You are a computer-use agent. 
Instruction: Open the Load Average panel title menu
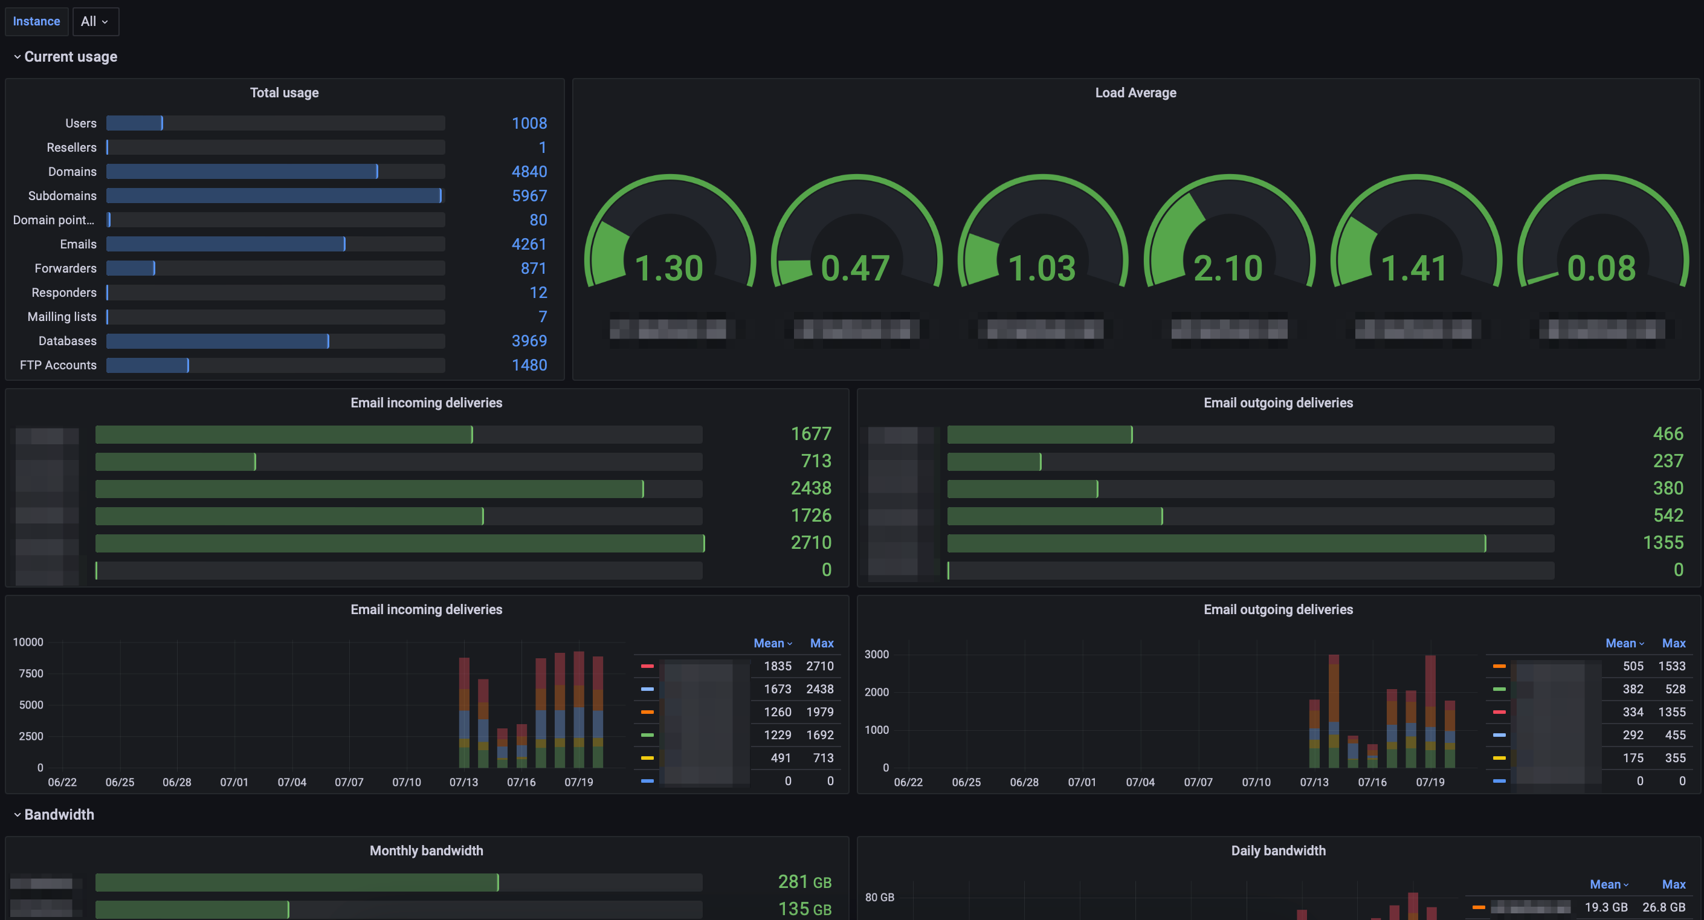(1135, 92)
